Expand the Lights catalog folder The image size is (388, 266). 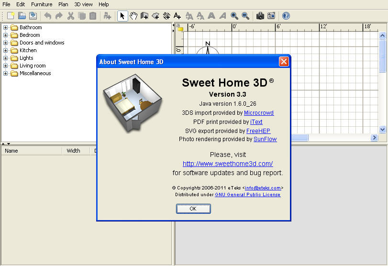(x=5, y=58)
